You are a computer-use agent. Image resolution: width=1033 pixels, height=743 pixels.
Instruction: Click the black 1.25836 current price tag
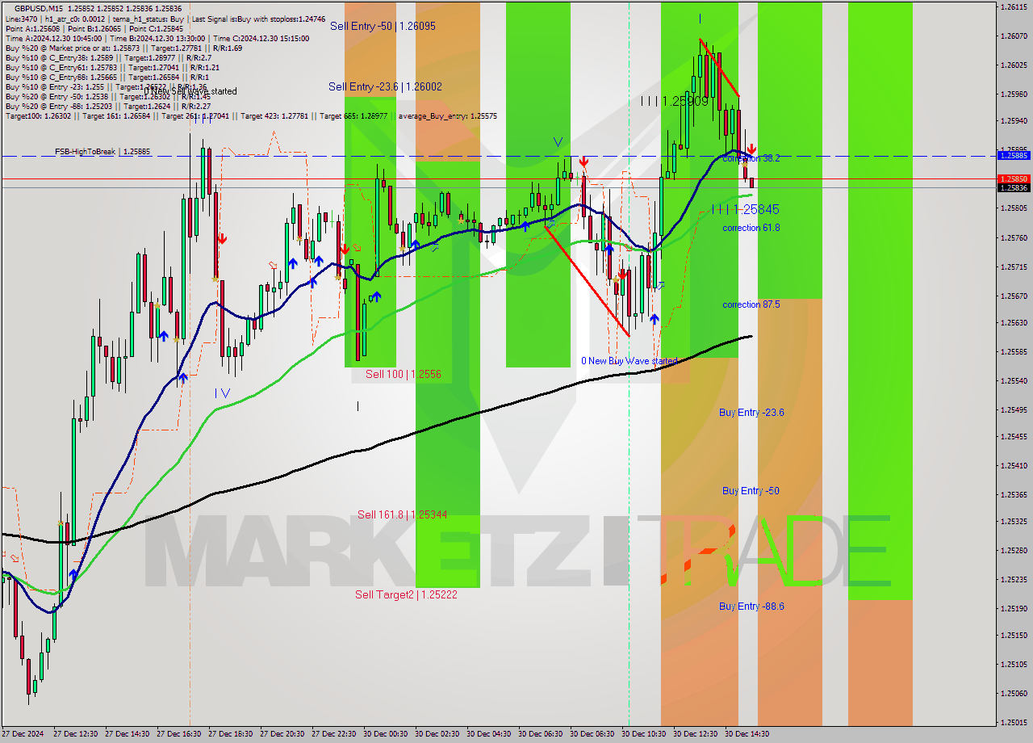[1014, 187]
